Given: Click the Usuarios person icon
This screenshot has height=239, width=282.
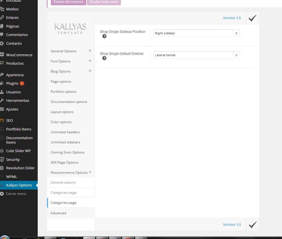Looking at the screenshot, I should (2, 92).
